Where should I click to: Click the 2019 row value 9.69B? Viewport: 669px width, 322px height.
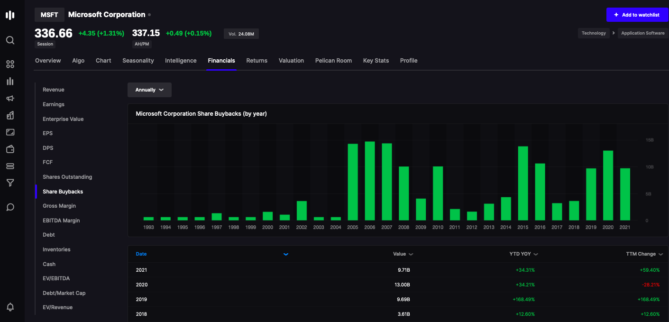point(403,300)
